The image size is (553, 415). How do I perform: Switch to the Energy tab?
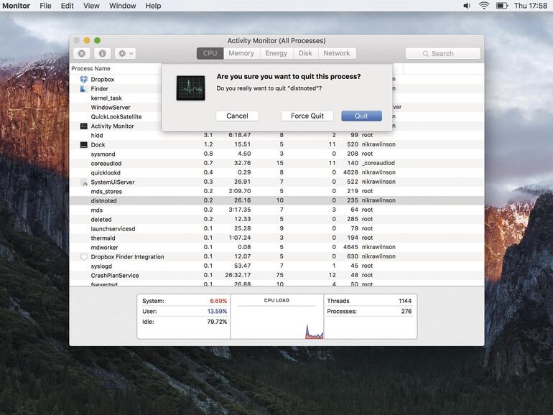point(276,53)
